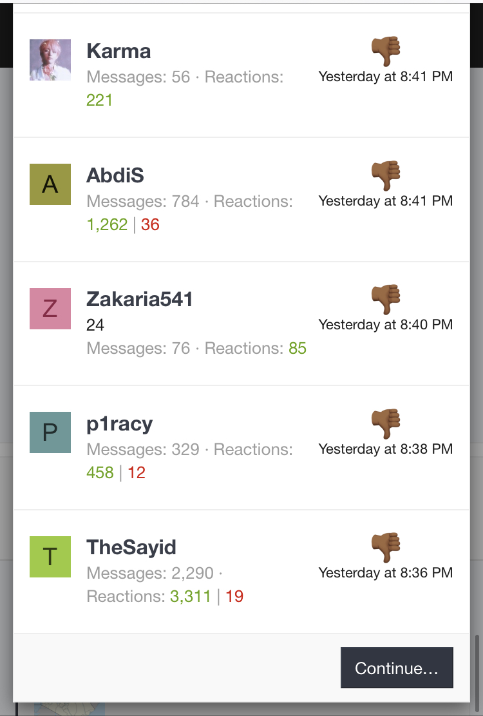Open Karma's profile photo avatar
483x716 pixels.
click(50, 60)
